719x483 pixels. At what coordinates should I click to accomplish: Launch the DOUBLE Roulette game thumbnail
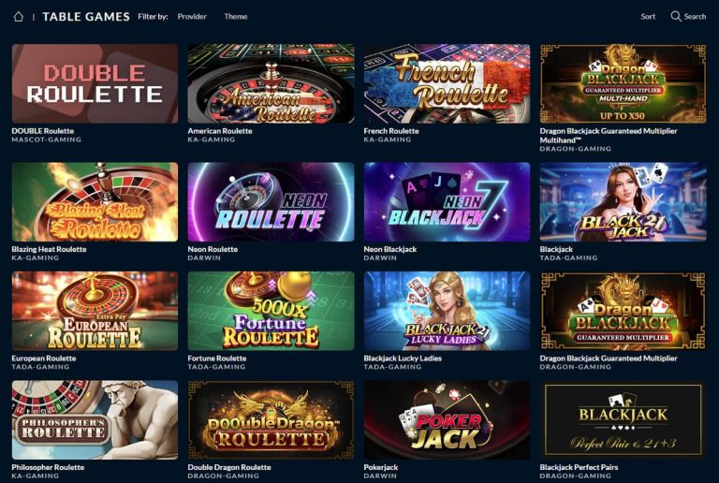[95, 83]
